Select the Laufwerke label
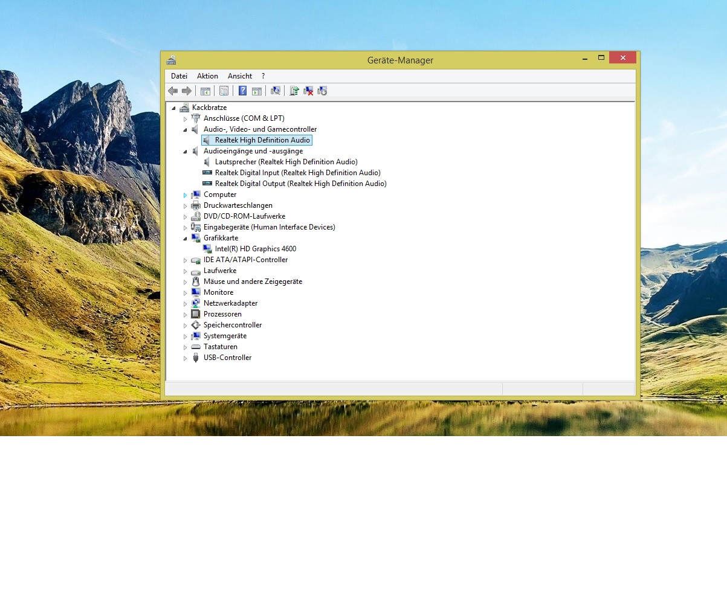The image size is (727, 598). coord(220,271)
